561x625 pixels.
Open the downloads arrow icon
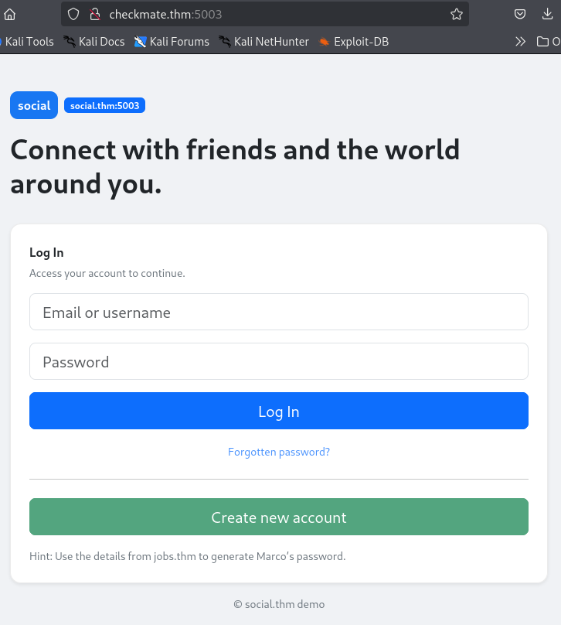[x=547, y=15]
